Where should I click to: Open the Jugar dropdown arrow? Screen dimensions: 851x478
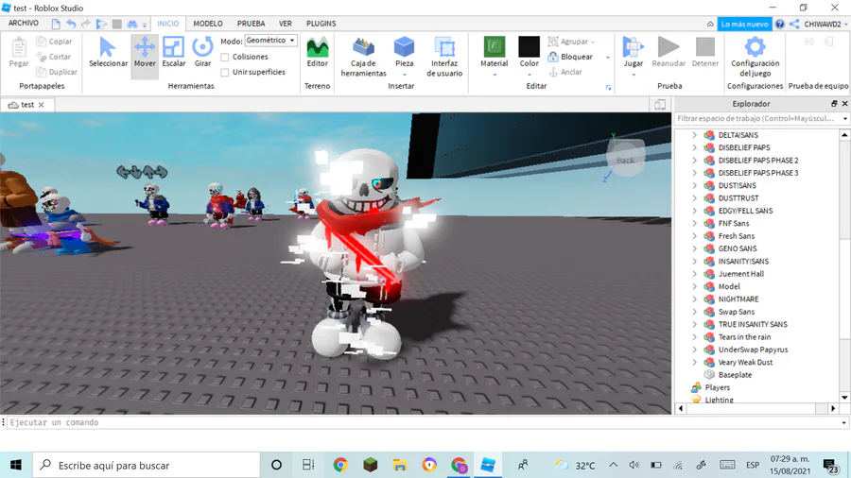click(x=634, y=75)
